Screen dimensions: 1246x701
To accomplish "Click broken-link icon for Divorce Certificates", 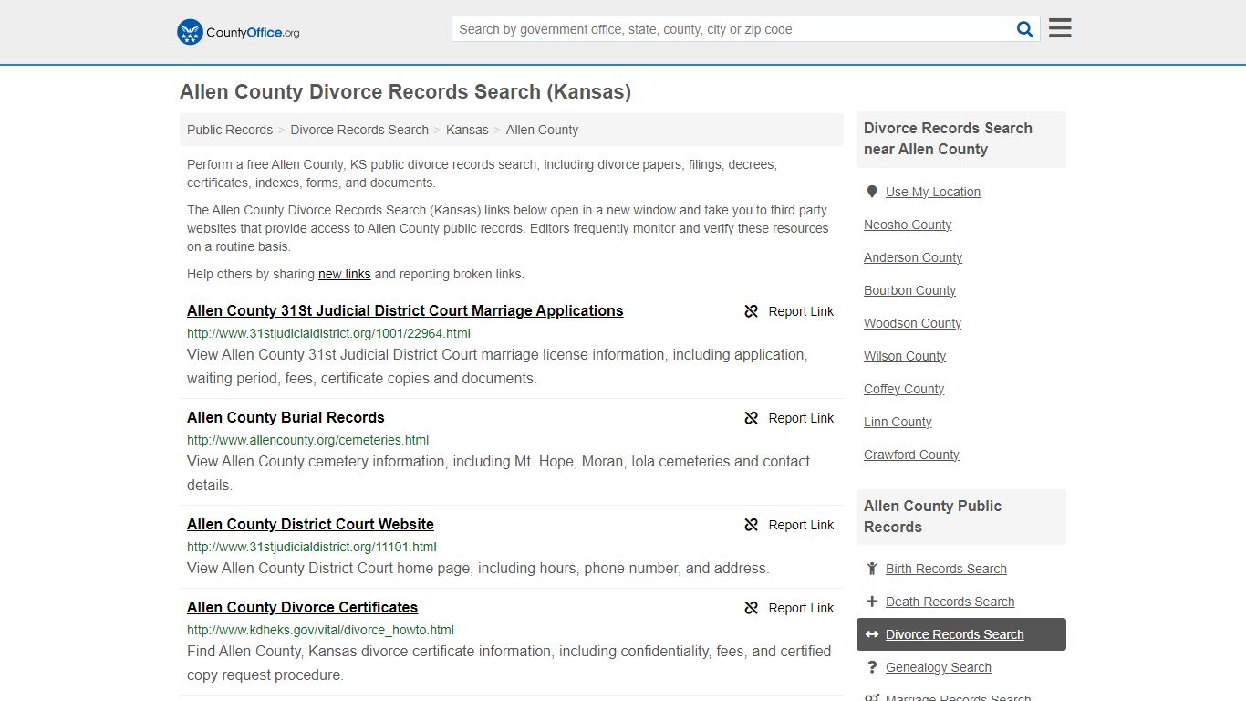I will (752, 608).
